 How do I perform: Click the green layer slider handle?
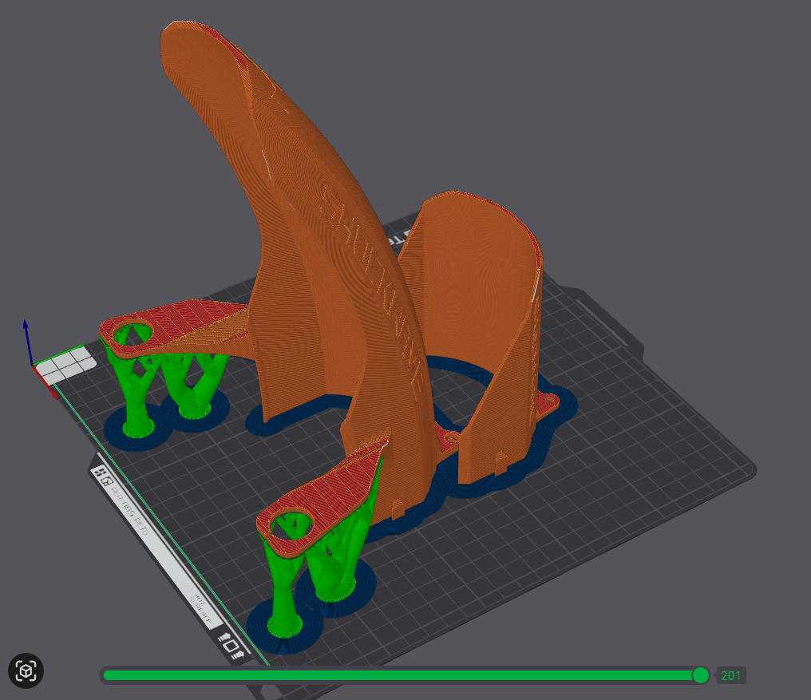click(700, 675)
